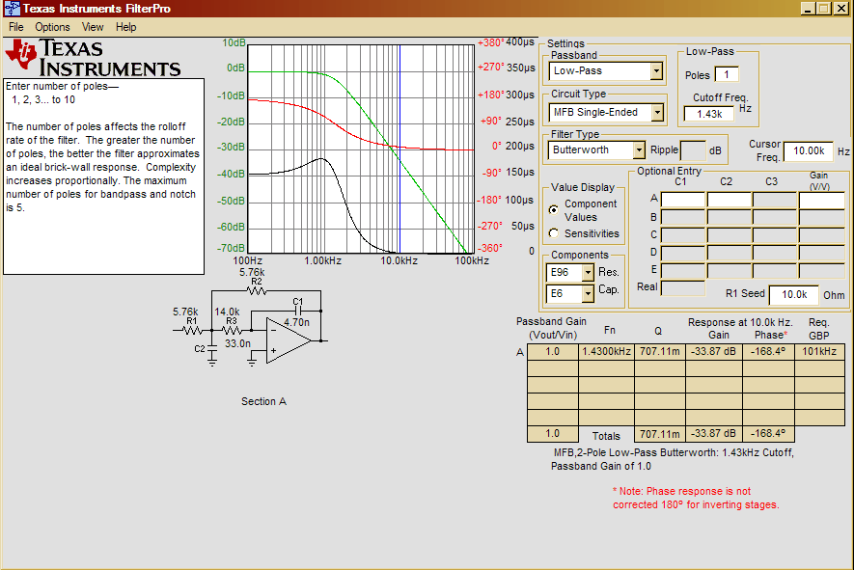Click the op-amp symbol in Section A schematic
Image resolution: width=854 pixels, height=570 pixels.
[x=289, y=340]
